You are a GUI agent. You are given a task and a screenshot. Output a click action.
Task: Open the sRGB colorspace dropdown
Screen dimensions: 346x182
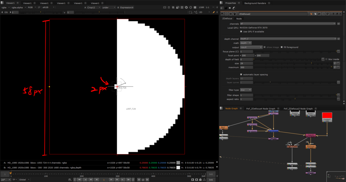[48, 7]
